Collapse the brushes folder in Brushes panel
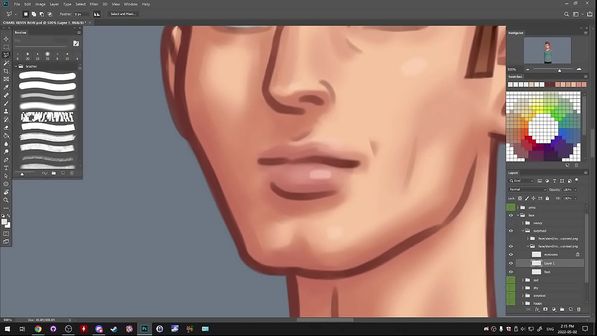The height and width of the screenshot is (336, 597). [15, 66]
